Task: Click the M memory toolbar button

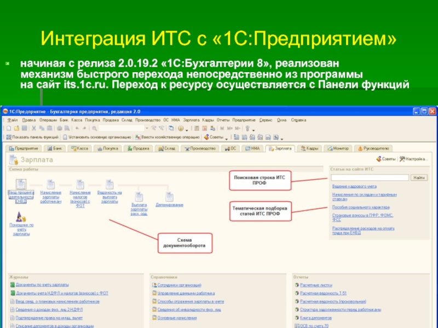Action: (222, 128)
